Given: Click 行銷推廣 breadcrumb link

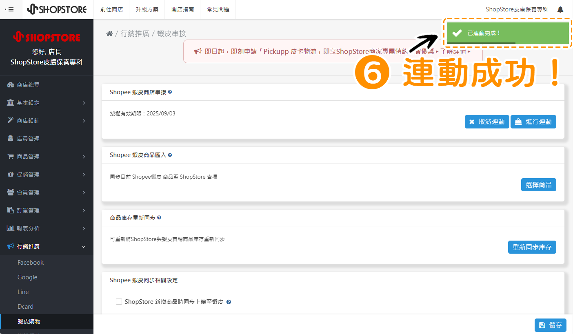Looking at the screenshot, I should (135, 34).
